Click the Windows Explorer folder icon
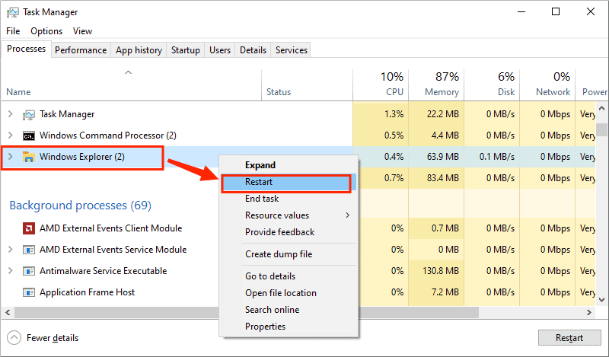 coord(29,157)
